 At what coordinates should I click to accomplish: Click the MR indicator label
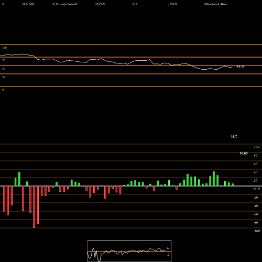[234, 136]
